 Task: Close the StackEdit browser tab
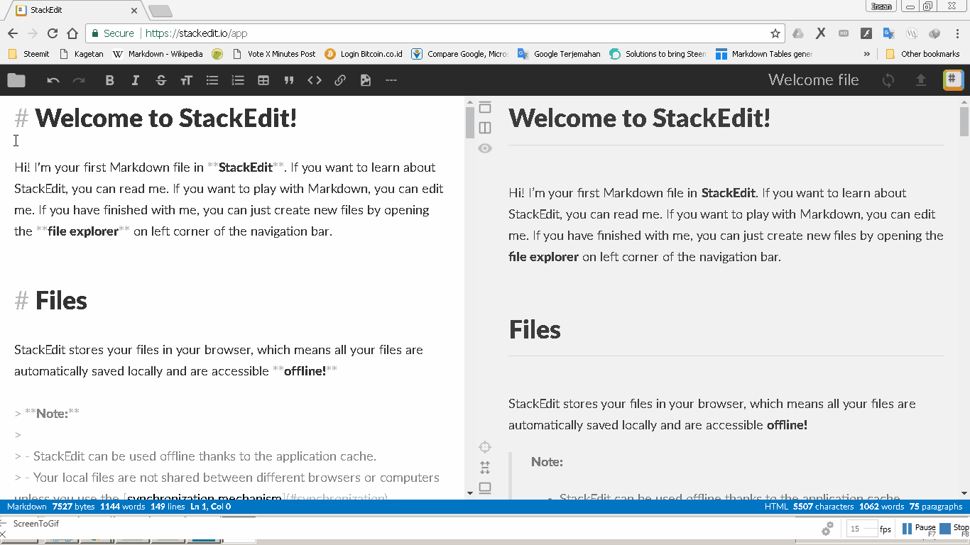click(134, 11)
